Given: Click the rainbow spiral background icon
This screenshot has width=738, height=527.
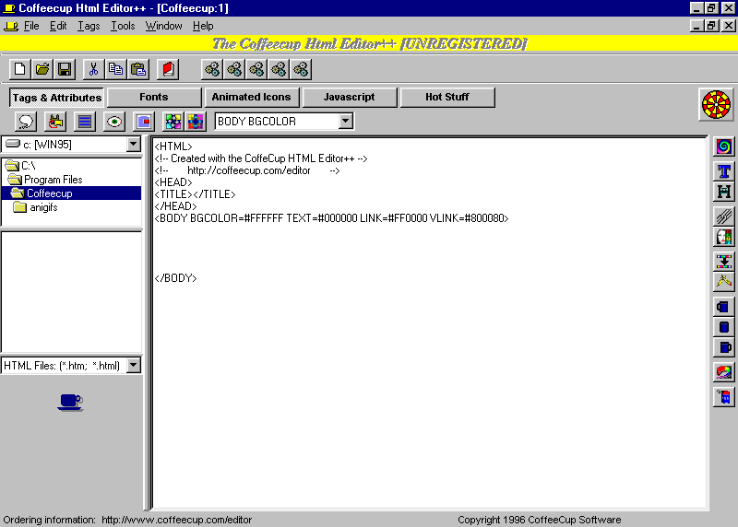Looking at the screenshot, I should (723, 146).
